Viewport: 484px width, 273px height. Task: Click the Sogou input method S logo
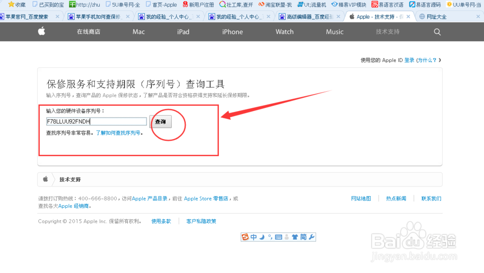coord(245,237)
